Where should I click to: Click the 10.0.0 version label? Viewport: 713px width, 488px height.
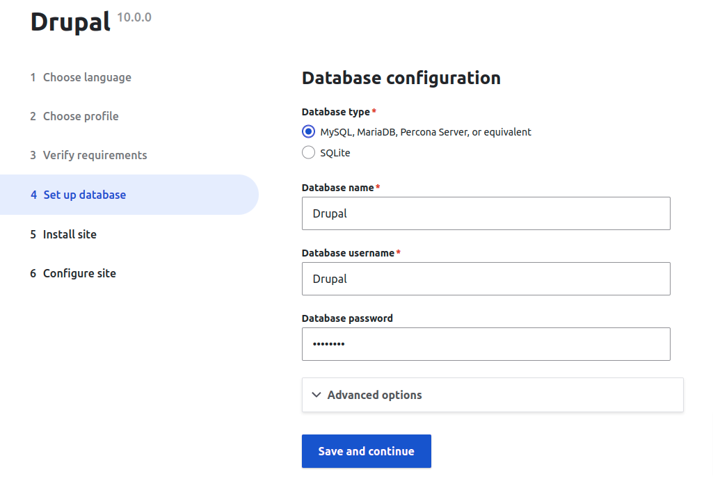click(134, 17)
